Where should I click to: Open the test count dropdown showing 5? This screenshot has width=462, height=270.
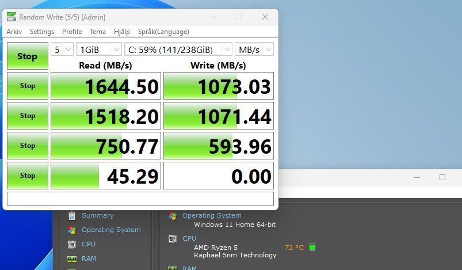(62, 50)
